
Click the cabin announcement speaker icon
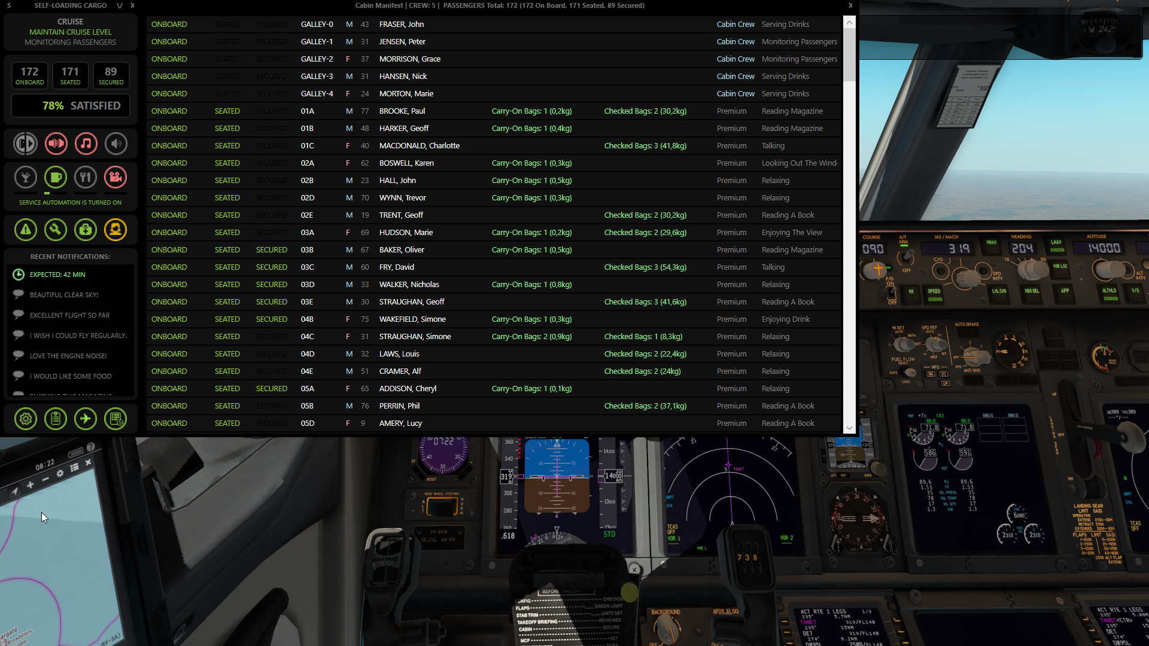pyautogui.click(x=116, y=144)
